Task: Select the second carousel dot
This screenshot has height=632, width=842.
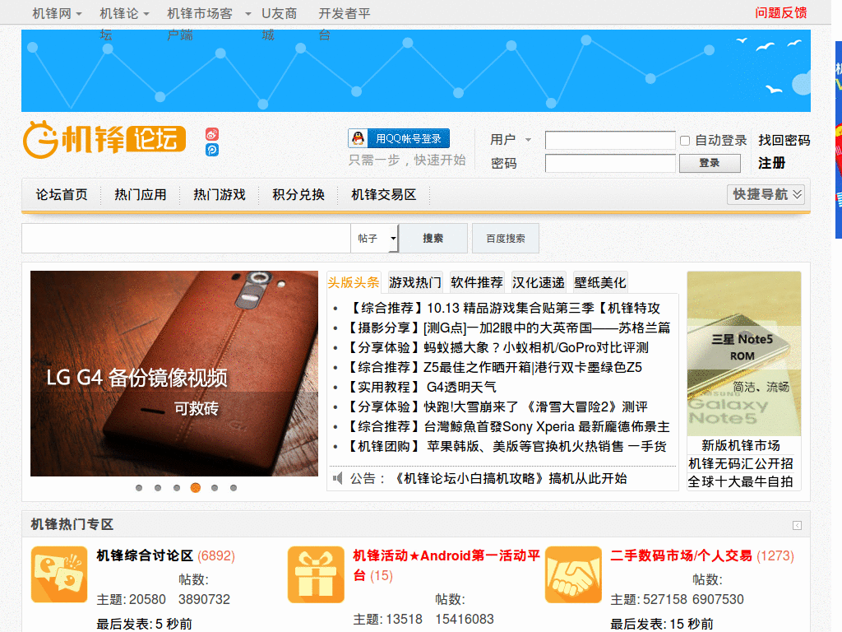Action: 158,488
